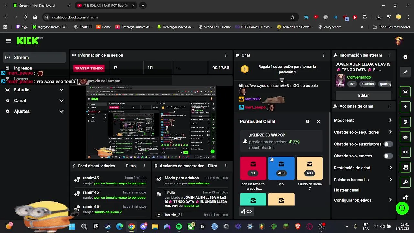The image size is (414, 233).
Task: Click the cancelled prediction KLIPZE ES WAPO card
Action: [x=281, y=141]
